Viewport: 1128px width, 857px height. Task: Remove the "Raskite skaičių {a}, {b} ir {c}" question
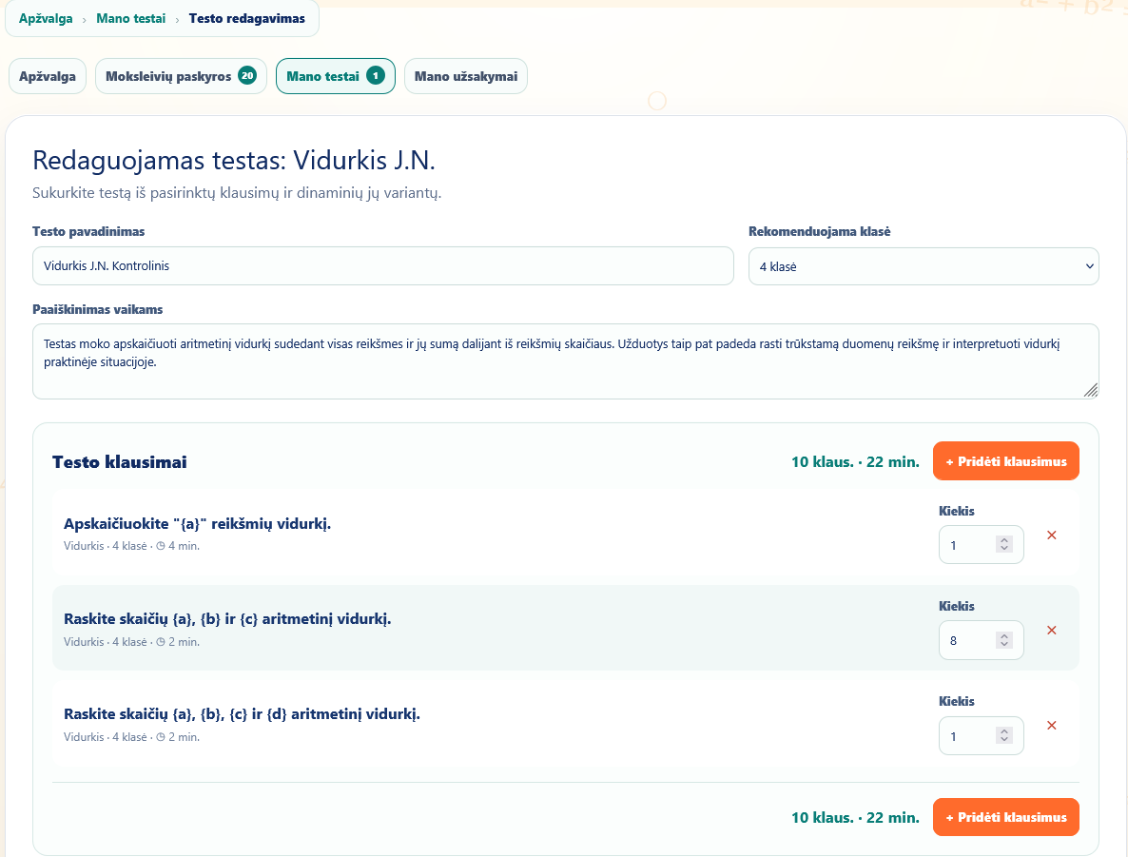(x=1051, y=631)
